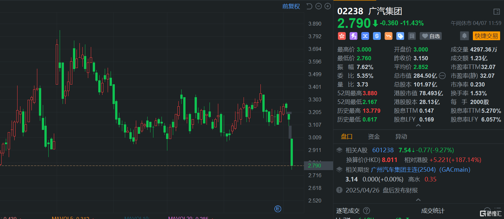Viewport: 504px width, 219px height.
Task: Click the light blue price tag icon
Action: (x=400, y=36)
